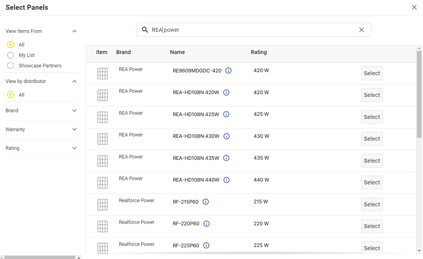This screenshot has width=423, height=259.
Task: Show info icon for RF-215P60
Action: click(206, 202)
